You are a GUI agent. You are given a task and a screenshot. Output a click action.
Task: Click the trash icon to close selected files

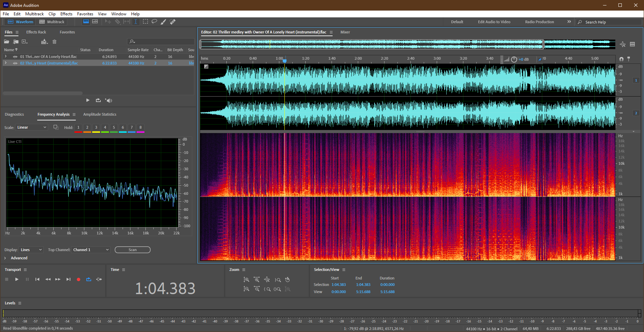[54, 42]
